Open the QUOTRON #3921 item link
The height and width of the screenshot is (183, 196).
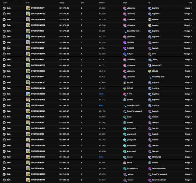(x=38, y=37)
